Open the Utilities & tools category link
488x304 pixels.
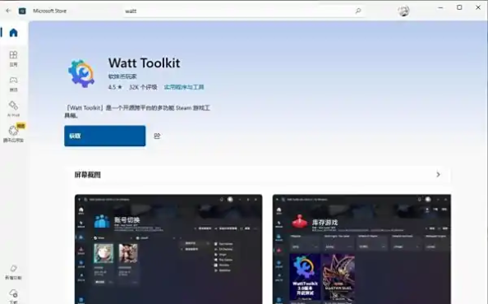pos(184,87)
